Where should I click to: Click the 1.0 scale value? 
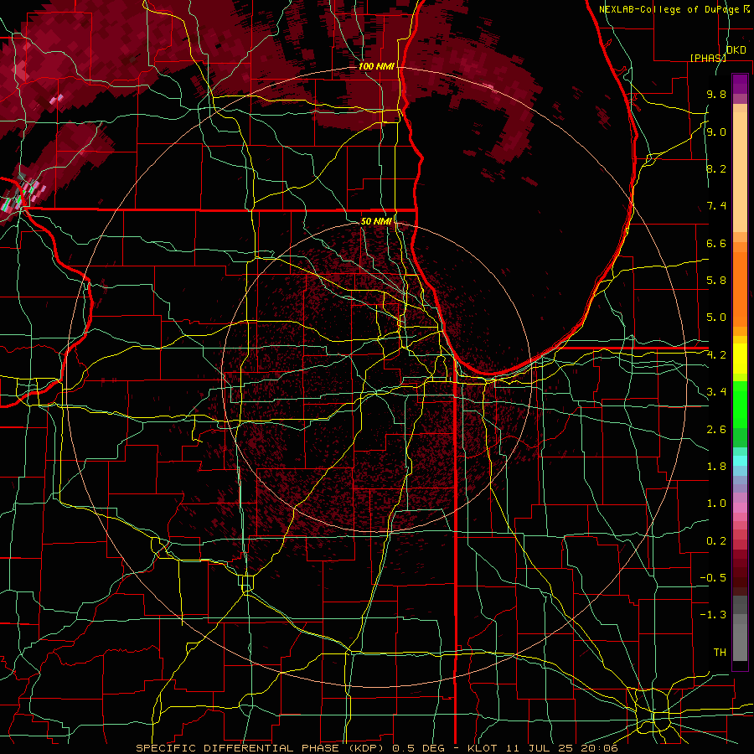(716, 504)
